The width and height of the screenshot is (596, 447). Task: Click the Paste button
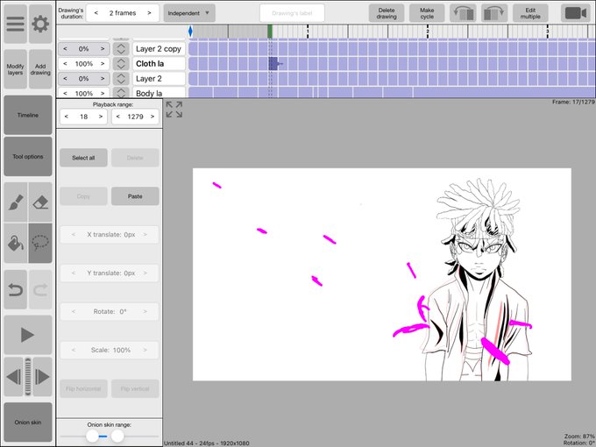coord(135,196)
